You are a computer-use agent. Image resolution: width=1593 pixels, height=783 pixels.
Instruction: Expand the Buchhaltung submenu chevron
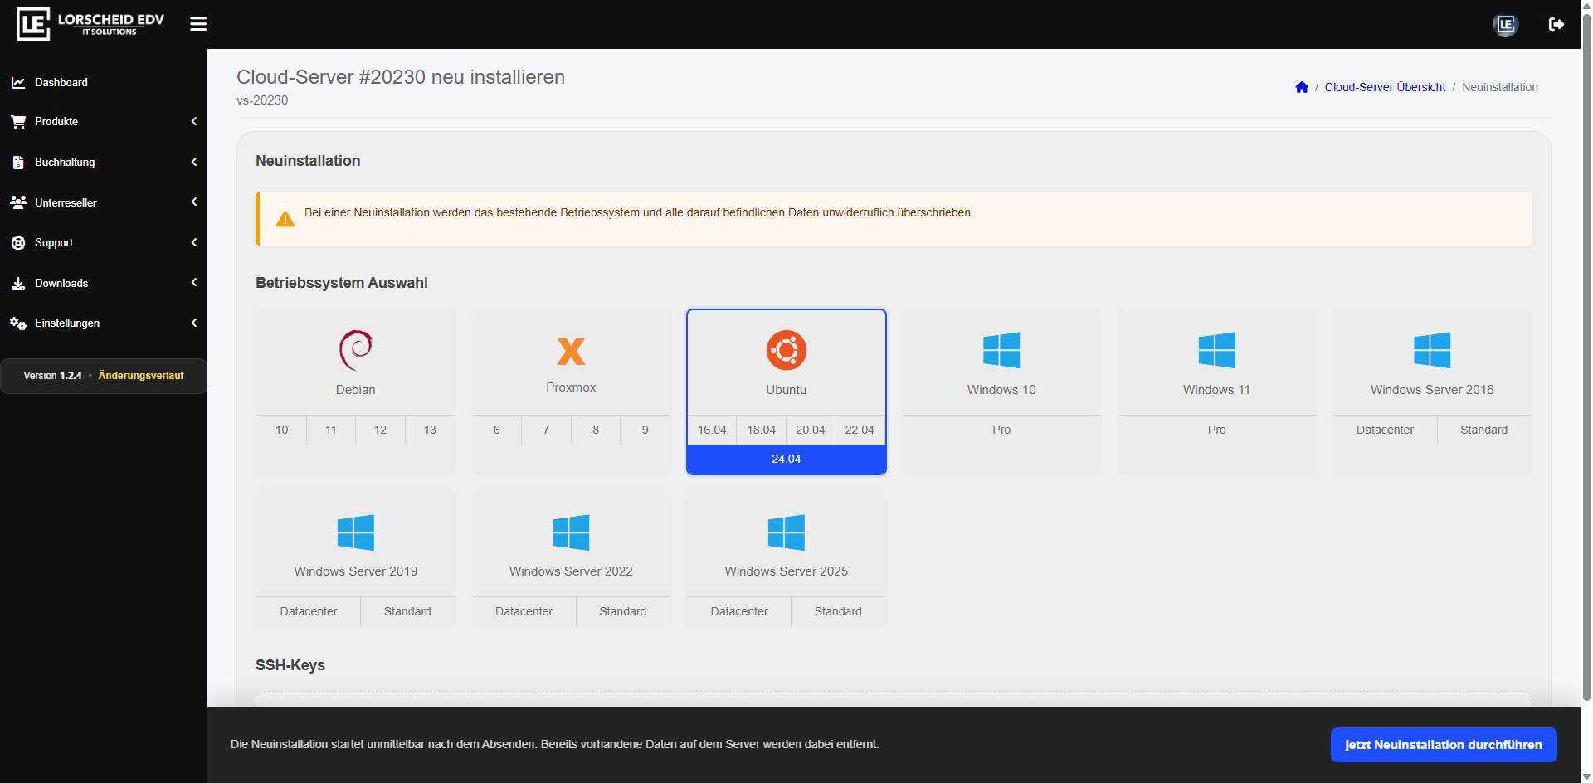point(194,162)
